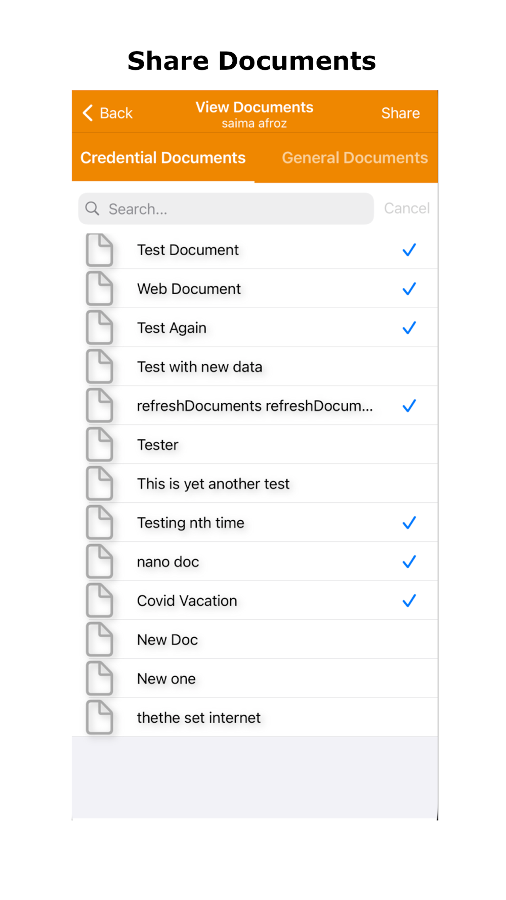Uncheck Testing nth time checkmark
Image resolution: width=506 pixels, height=900 pixels.
tap(409, 522)
